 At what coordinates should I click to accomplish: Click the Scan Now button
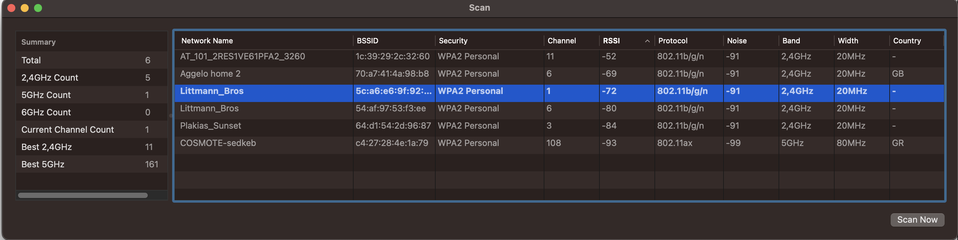click(x=917, y=220)
